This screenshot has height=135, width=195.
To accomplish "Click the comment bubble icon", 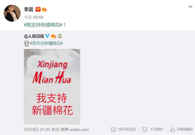I will [x=145, y=129].
